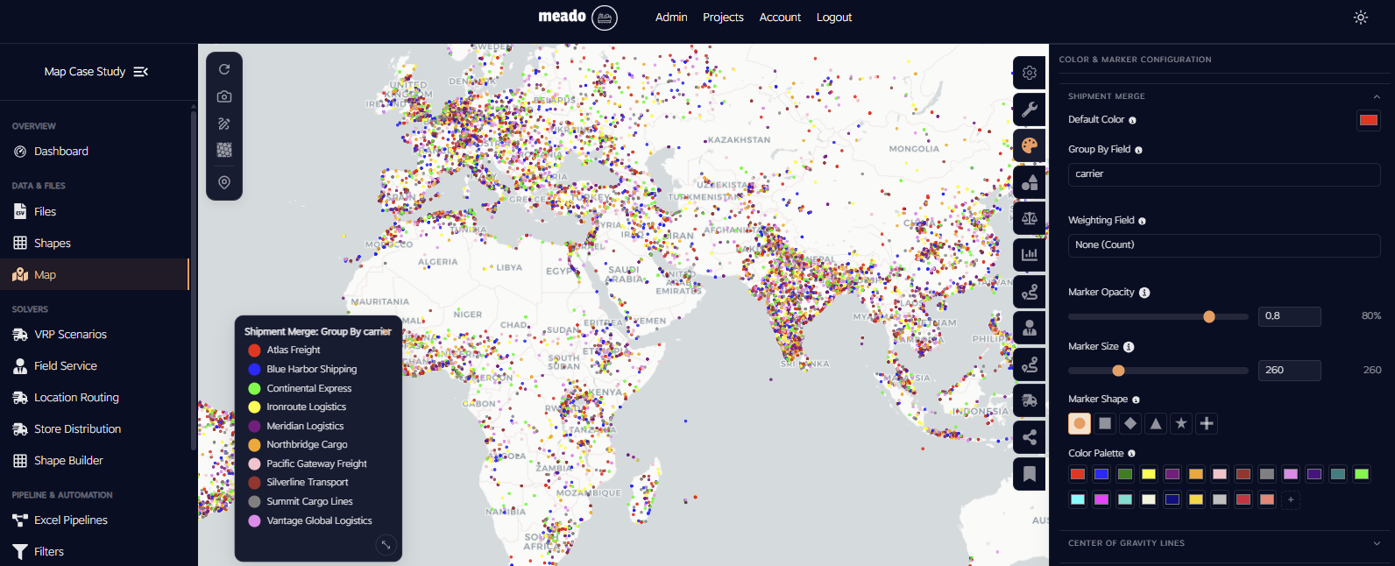Collapse the Shipment Merge section
Image resolution: width=1395 pixels, height=566 pixels.
click(1223, 96)
